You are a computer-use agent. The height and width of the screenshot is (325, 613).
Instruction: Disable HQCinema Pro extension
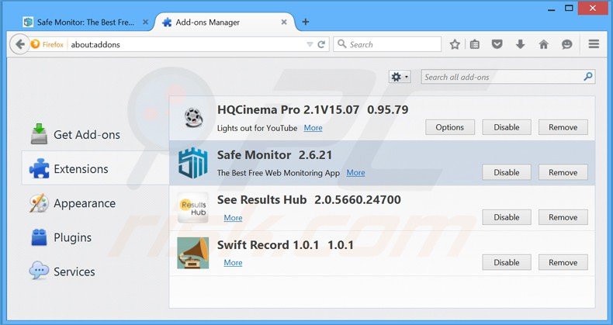[506, 127]
